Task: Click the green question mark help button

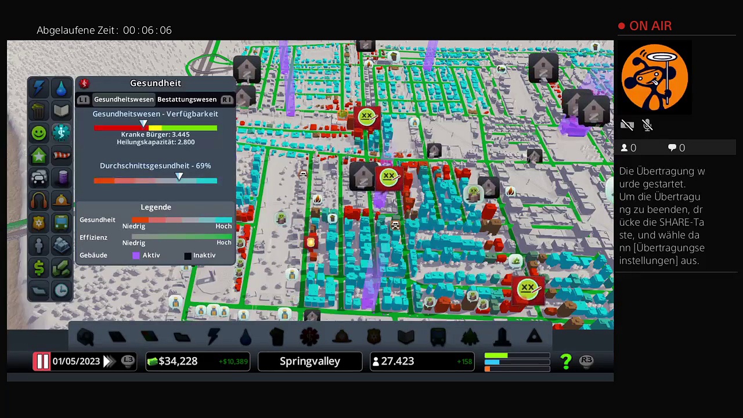Action: click(566, 362)
